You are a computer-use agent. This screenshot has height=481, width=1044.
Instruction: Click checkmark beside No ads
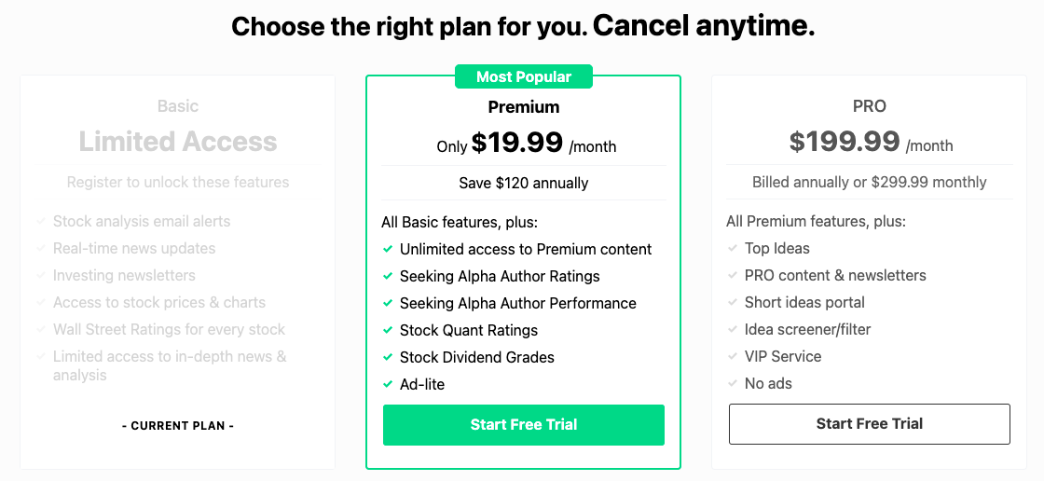point(733,383)
